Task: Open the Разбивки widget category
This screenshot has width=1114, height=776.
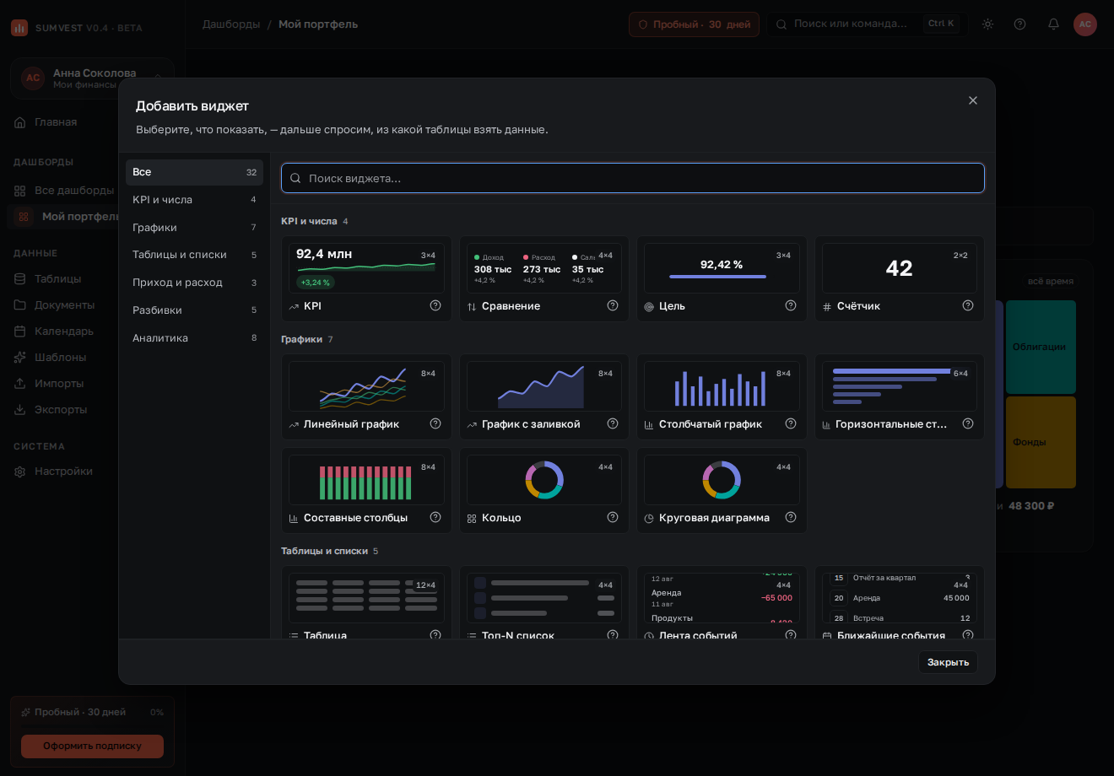Action: point(194,310)
